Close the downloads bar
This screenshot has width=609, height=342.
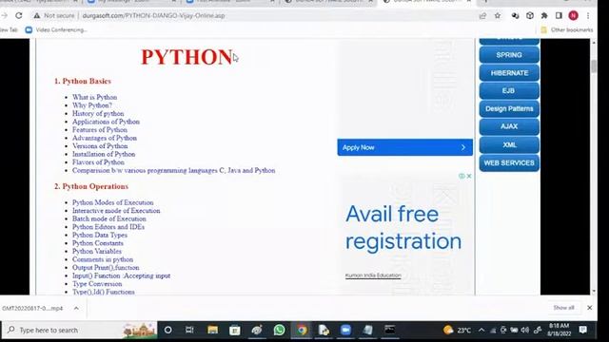(590, 308)
